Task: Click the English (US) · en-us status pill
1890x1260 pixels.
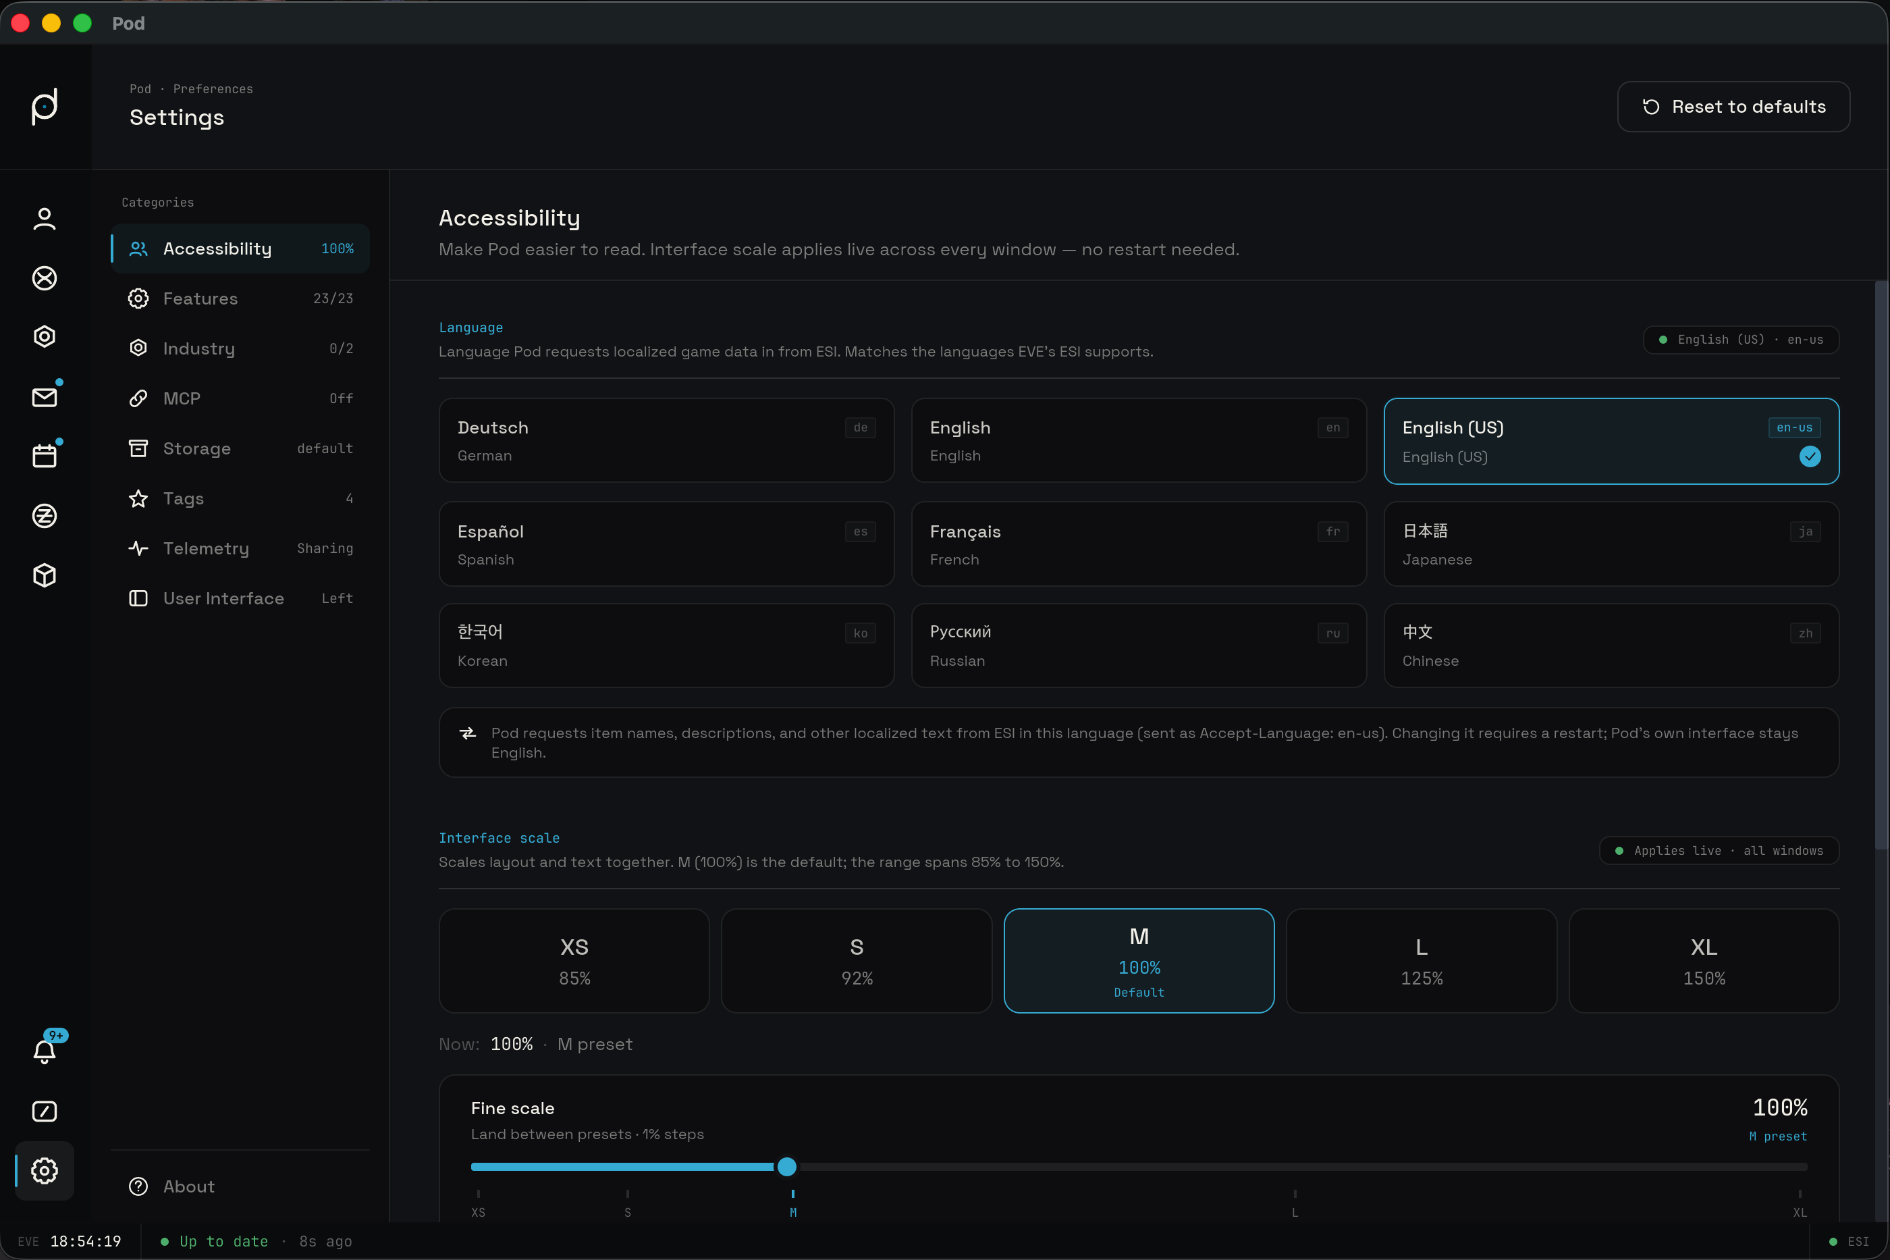Action: (x=1742, y=340)
